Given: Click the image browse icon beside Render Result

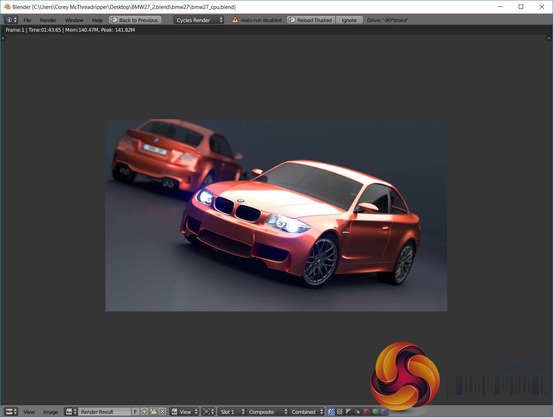Looking at the screenshot, I should coord(71,412).
